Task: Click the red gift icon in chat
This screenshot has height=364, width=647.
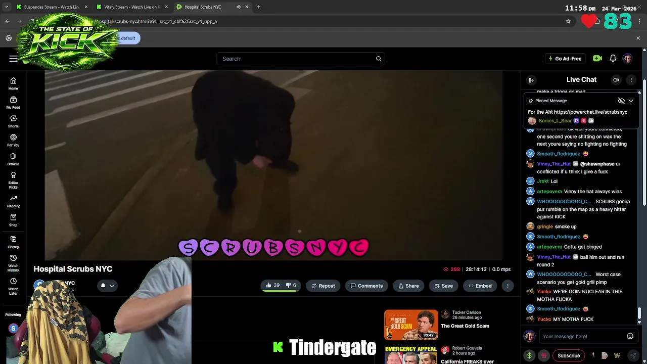Action: [544, 355]
